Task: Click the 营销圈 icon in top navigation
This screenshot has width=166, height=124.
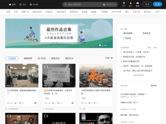Action: [31, 4]
